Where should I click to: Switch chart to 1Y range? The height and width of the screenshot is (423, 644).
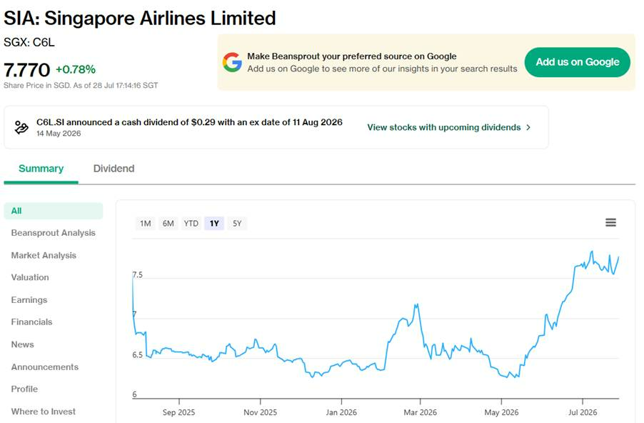click(214, 223)
